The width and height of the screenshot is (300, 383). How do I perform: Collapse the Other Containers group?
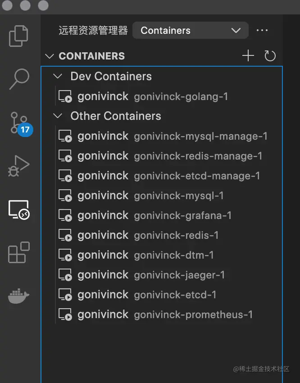pos(58,116)
